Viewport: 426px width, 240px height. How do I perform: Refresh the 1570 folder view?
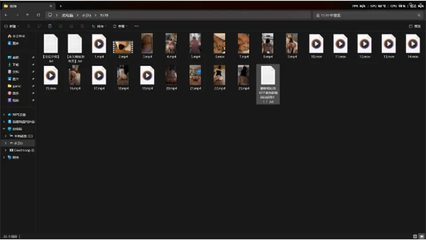[x=38, y=15]
